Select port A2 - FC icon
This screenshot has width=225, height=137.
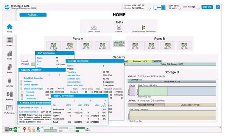point(70,46)
